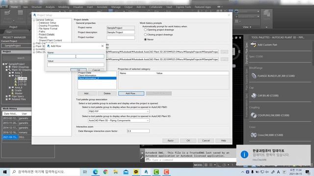Open AutoCAD Plant 3D Piping Components dropdown
The image size is (314, 176).
119,121
